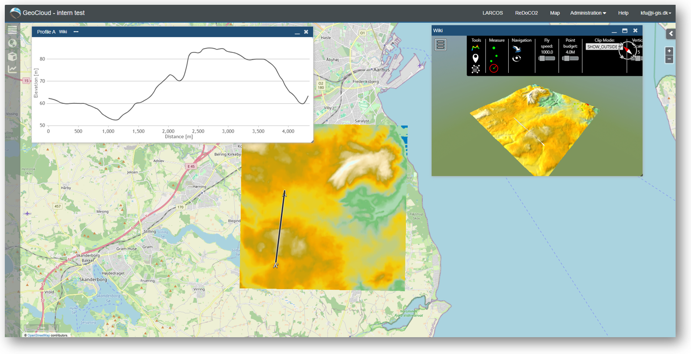Image resolution: width=691 pixels, height=354 pixels.
Task: Open the hamburger menu in left sidebar
Action: 12,30
